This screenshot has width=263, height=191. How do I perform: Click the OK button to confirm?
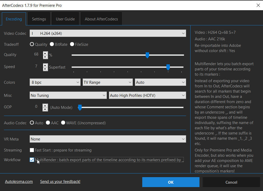coord(171,182)
